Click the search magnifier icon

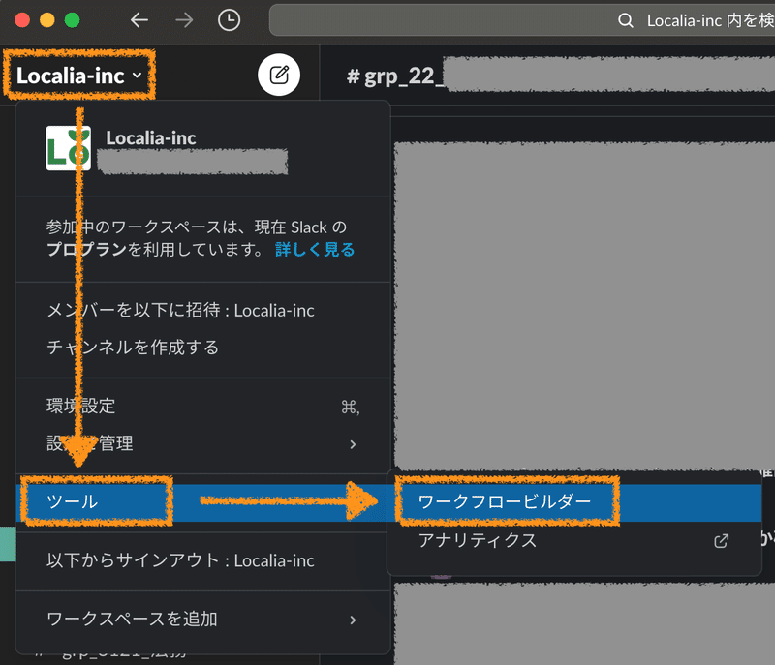coord(625,19)
